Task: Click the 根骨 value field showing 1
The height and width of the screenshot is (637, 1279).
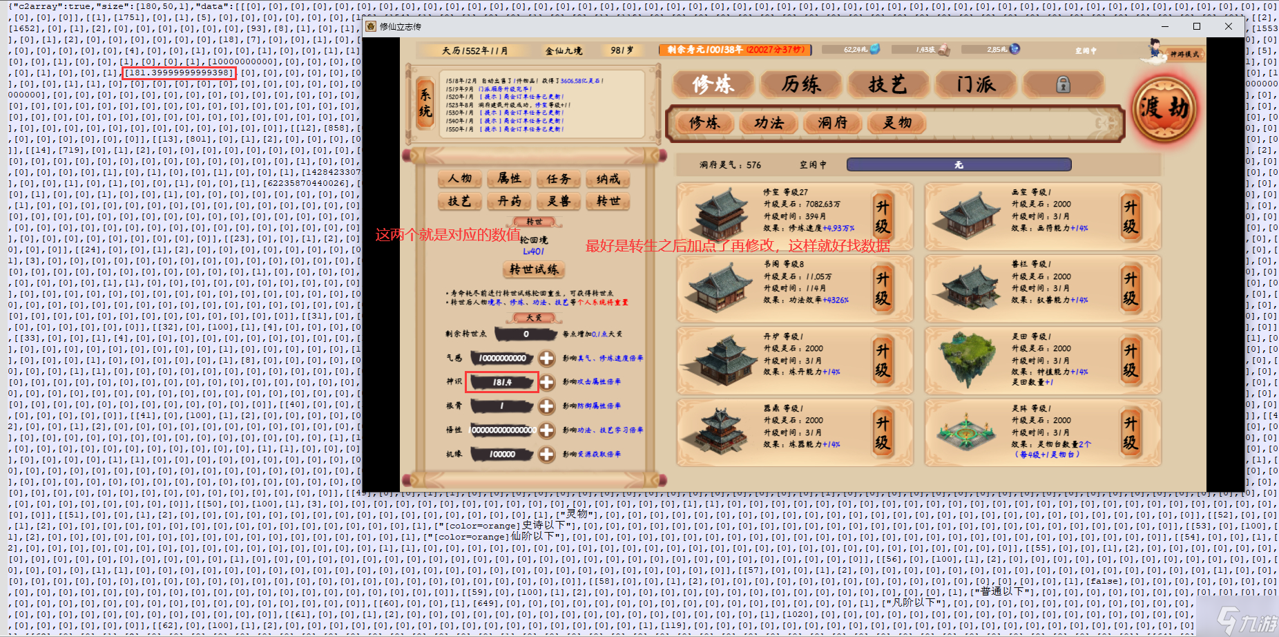Action: click(503, 406)
